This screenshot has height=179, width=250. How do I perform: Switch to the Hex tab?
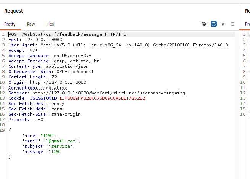(x=50, y=24)
